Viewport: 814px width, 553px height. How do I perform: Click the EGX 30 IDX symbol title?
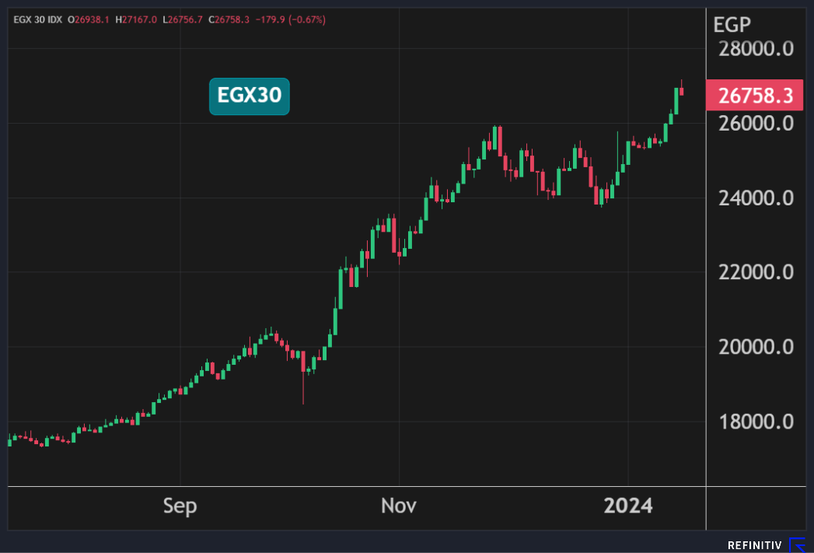coord(39,18)
